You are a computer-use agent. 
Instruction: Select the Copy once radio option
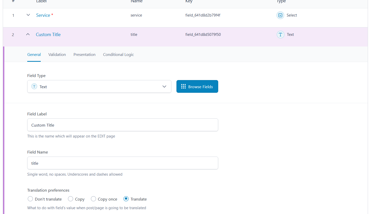93,199
